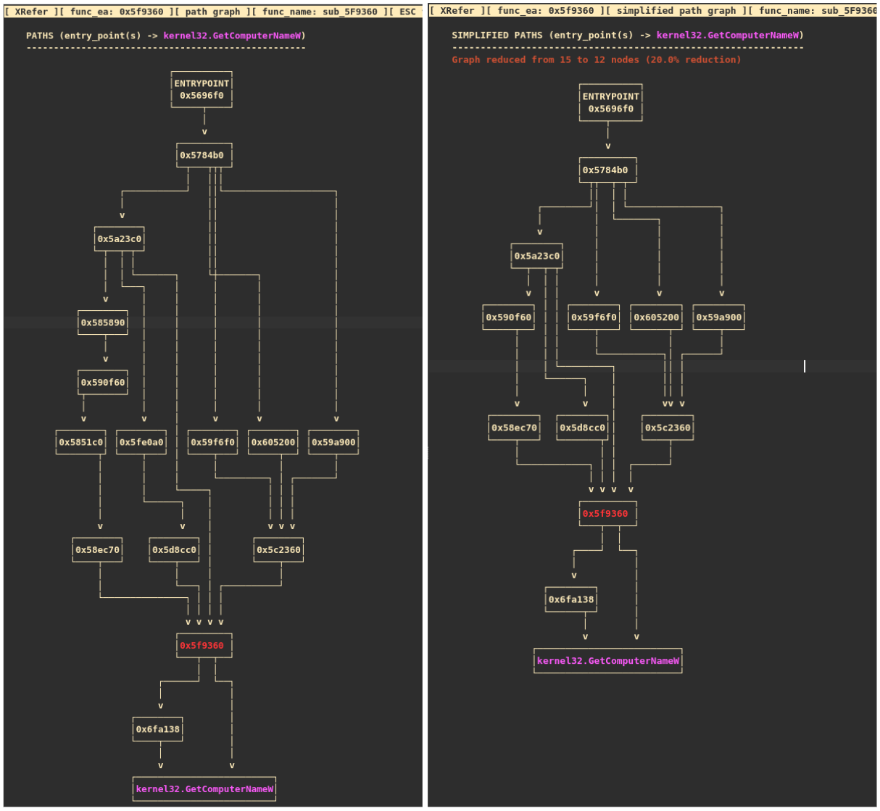
Task: Click node 0x5fe0a0 in the path graph
Action: click(x=141, y=442)
